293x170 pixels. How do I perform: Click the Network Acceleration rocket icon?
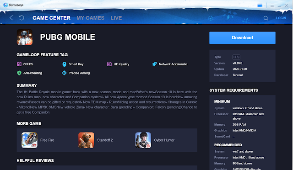(154, 64)
